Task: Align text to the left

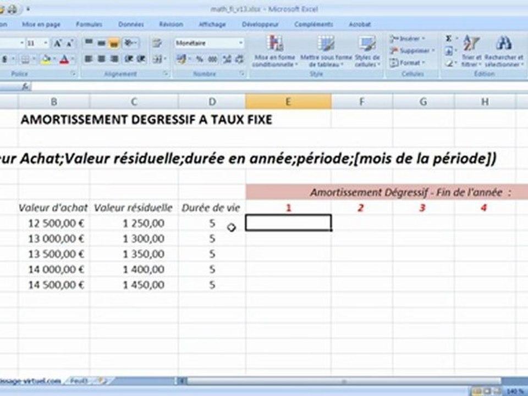Action: tap(89, 59)
